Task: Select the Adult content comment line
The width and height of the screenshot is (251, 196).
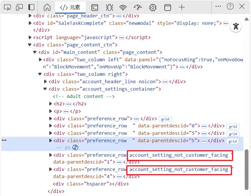Action: (84, 96)
